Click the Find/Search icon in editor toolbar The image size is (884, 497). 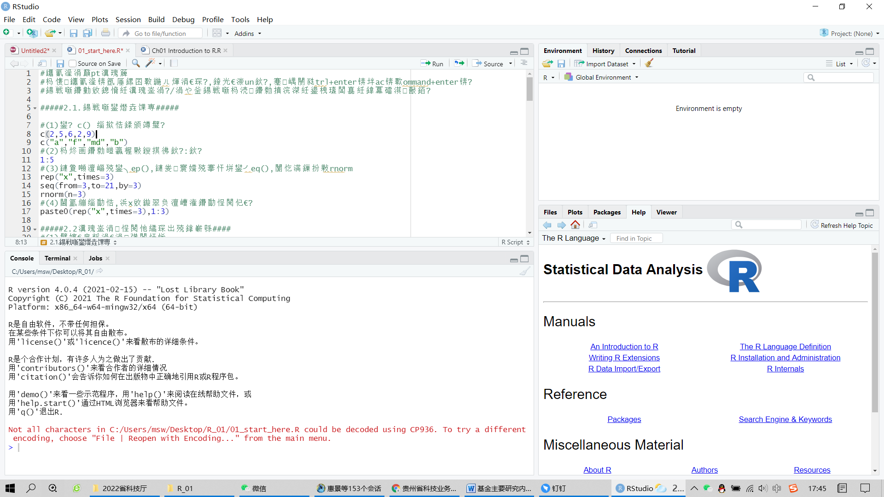tap(135, 64)
